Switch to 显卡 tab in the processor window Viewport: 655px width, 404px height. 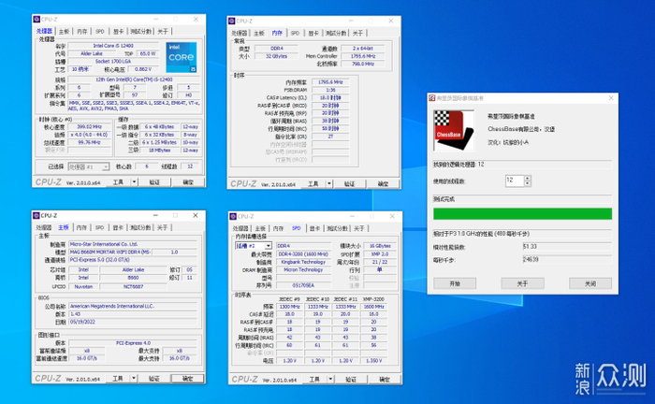click(119, 31)
